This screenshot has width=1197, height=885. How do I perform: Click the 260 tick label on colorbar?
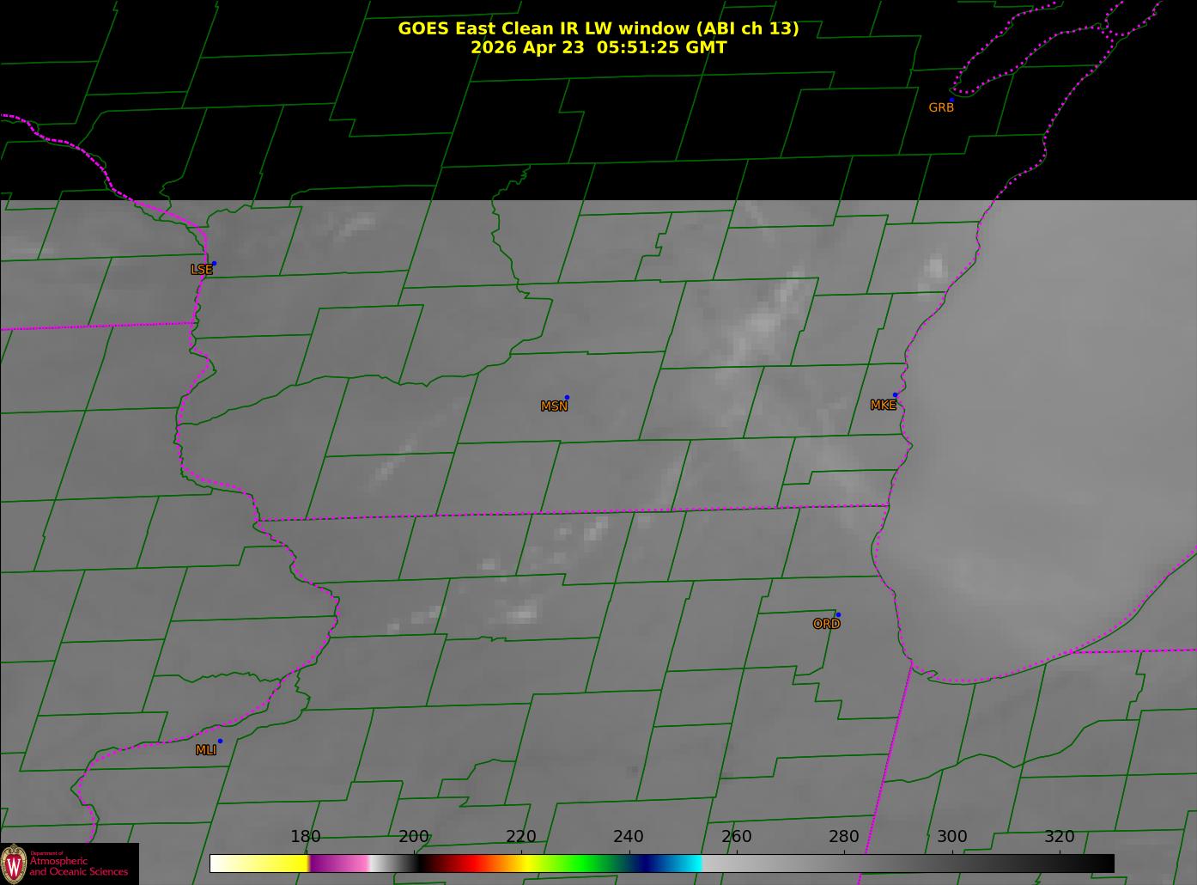736,837
